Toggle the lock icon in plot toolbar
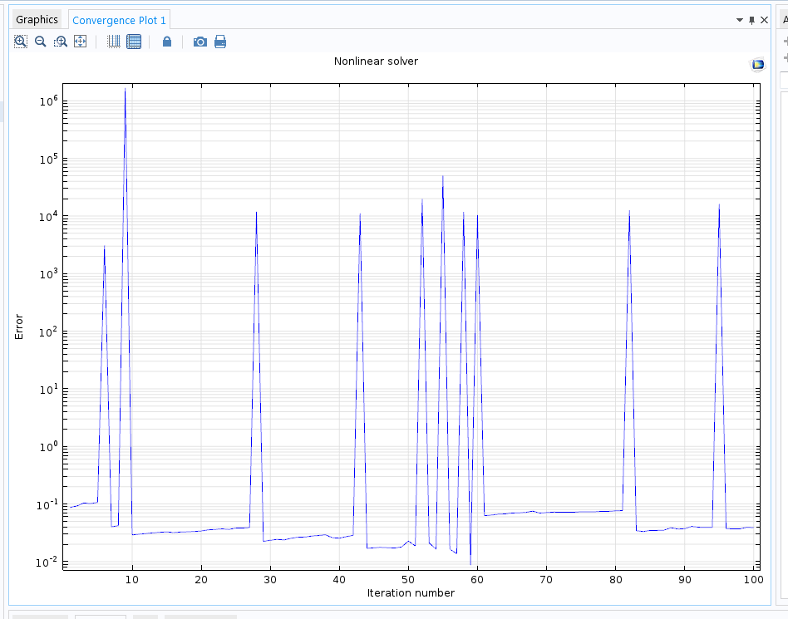 (167, 42)
